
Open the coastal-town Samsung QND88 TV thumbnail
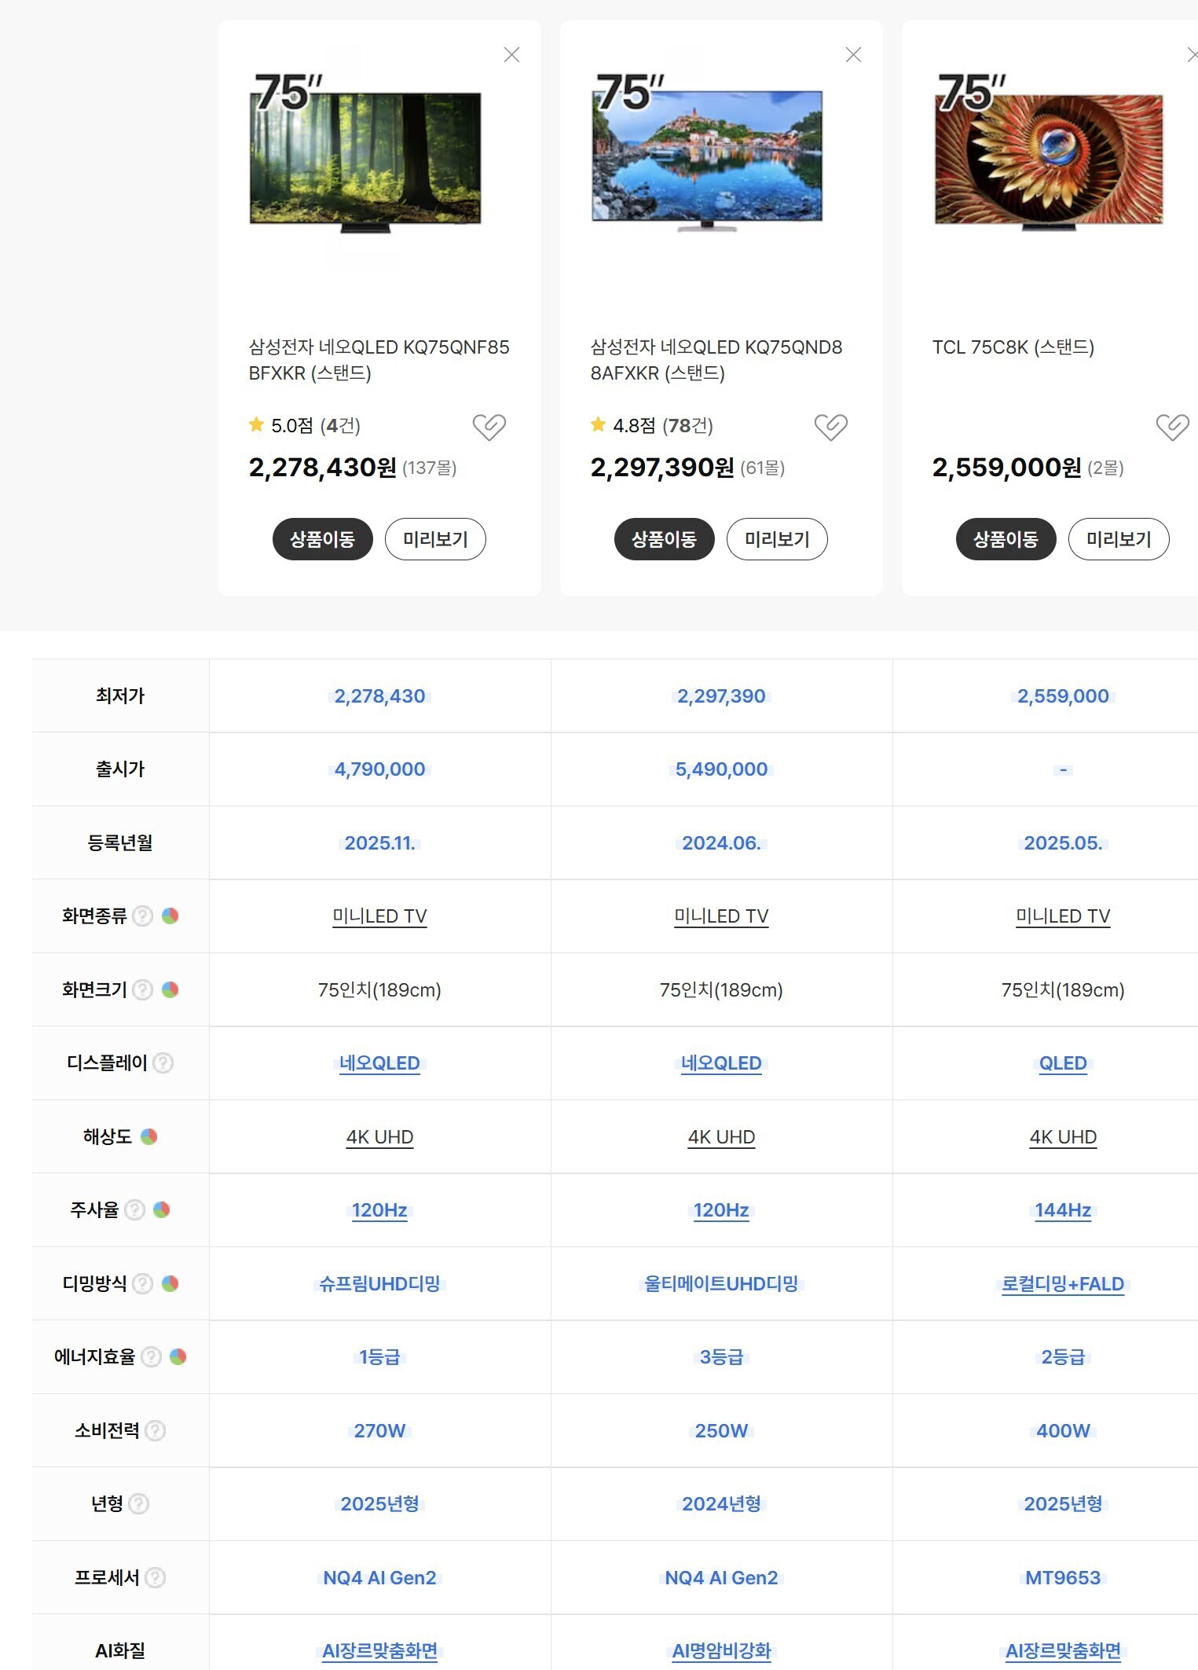[x=707, y=155]
